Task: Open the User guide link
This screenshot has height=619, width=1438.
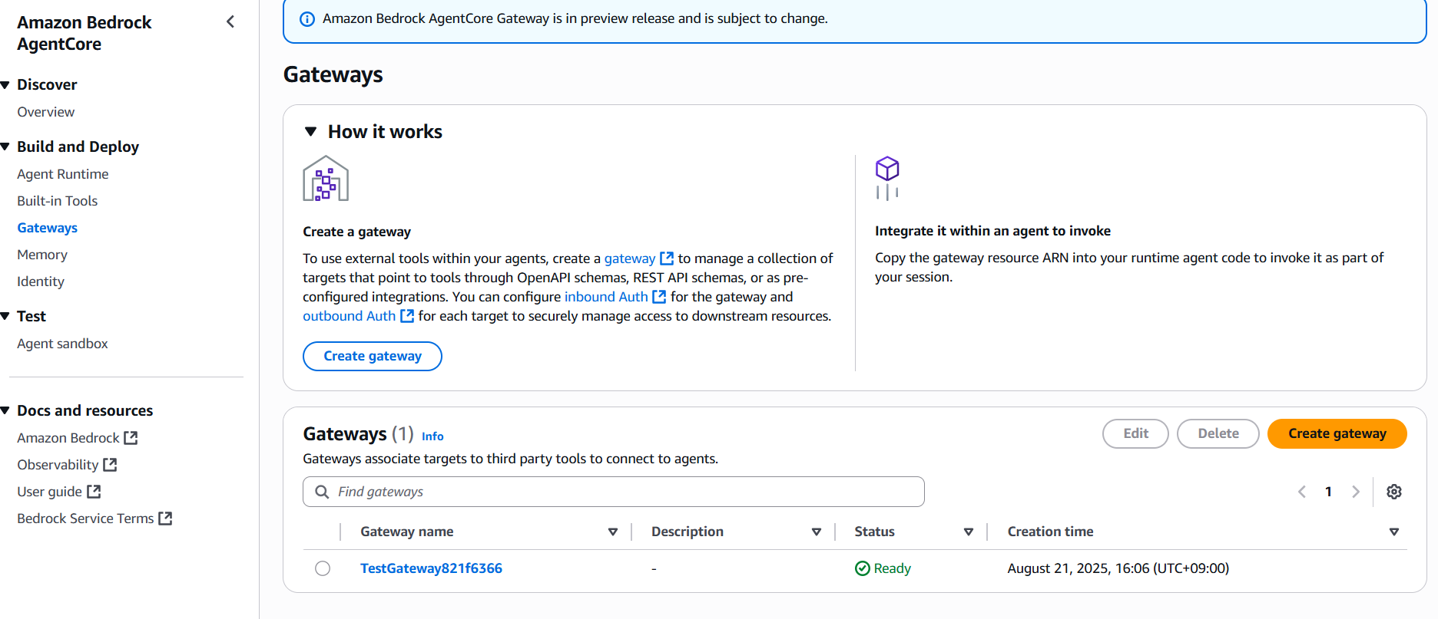Action: point(50,492)
